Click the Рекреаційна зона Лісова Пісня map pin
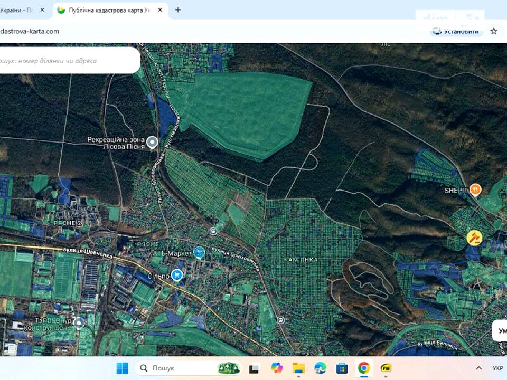 coord(152,142)
